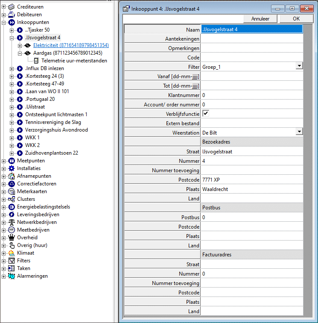Select Verzorgingshuis Avondrood in the tree
The height and width of the screenshot is (323, 318).
(x=56, y=130)
